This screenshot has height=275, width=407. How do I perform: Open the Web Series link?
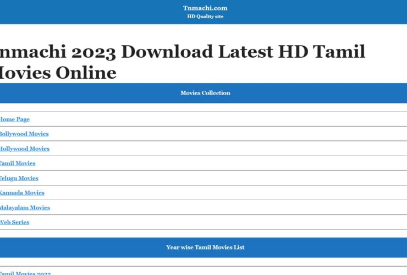click(x=15, y=222)
